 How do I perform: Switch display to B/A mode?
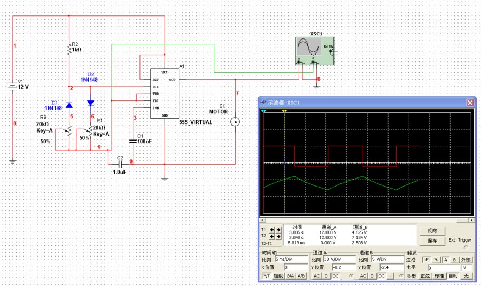[290, 276]
